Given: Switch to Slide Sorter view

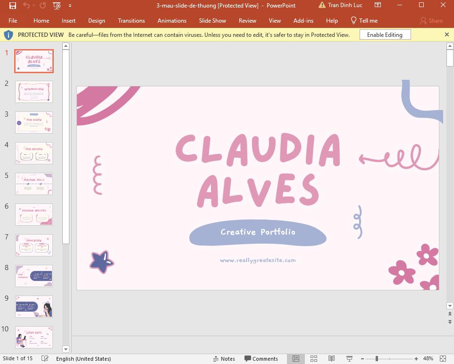Looking at the screenshot, I should [314, 359].
